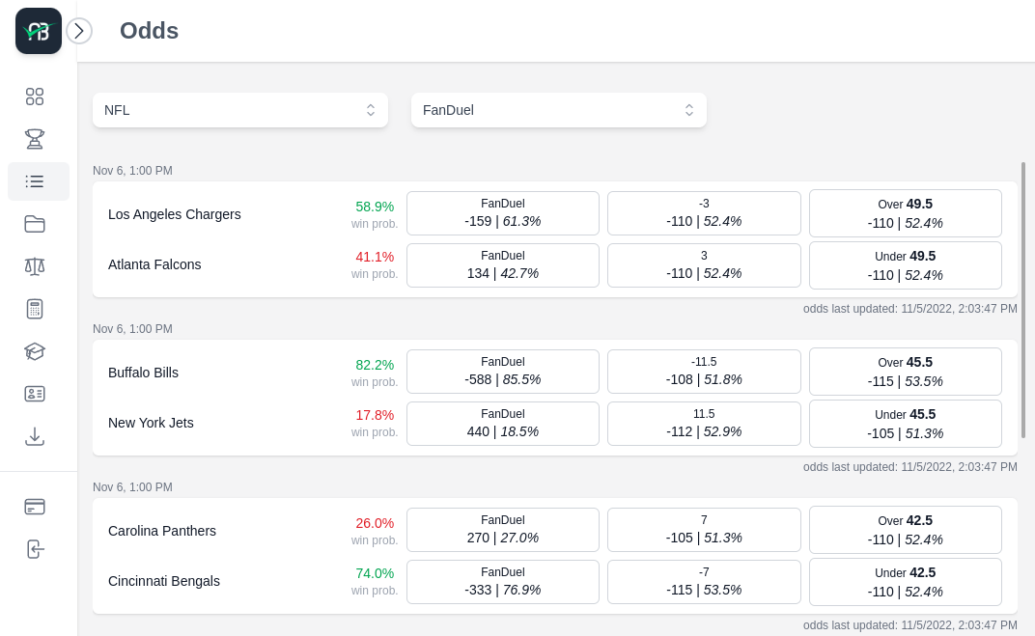Select Under 42.5 total box
This screenshot has height=636, width=1035.
pos(906,582)
